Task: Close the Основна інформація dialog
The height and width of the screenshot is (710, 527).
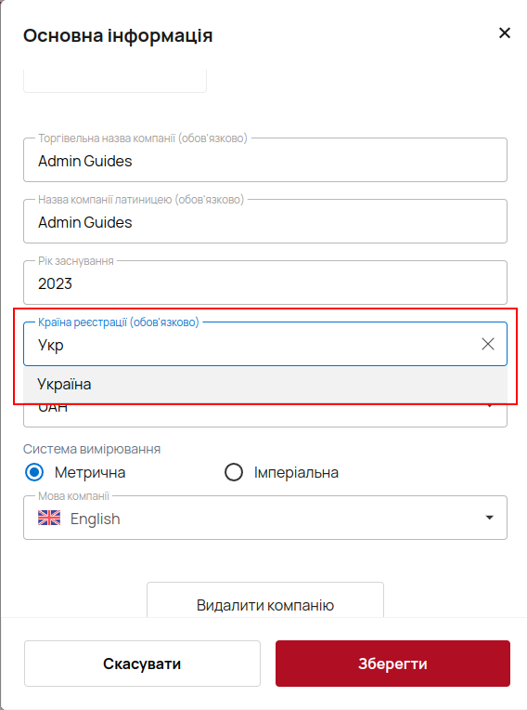Action: click(505, 33)
